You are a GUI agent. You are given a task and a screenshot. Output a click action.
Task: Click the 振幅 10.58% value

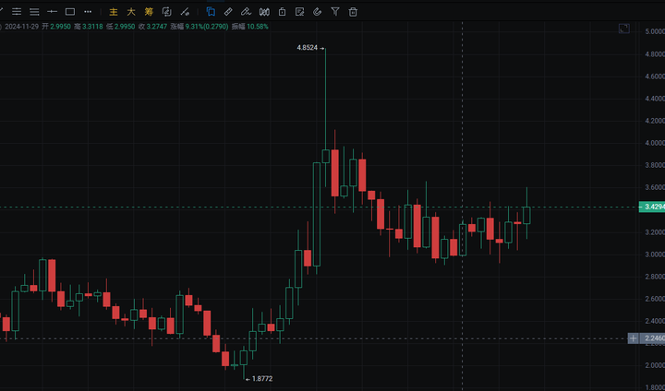(x=249, y=27)
